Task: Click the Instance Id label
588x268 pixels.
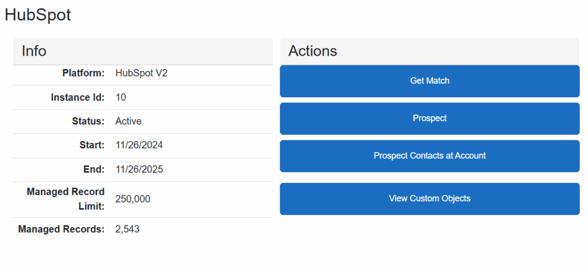Action: 78,98
